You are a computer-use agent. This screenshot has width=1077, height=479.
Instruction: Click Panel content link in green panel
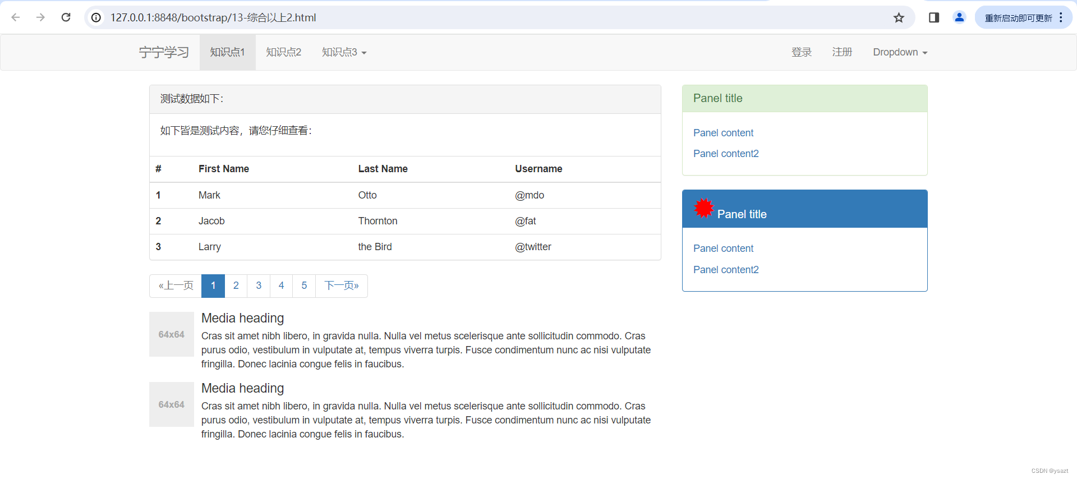[723, 133]
